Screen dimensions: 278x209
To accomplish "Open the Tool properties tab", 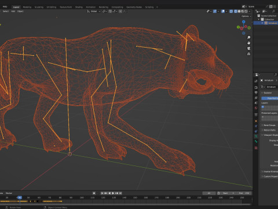I will click(x=256, y=81).
